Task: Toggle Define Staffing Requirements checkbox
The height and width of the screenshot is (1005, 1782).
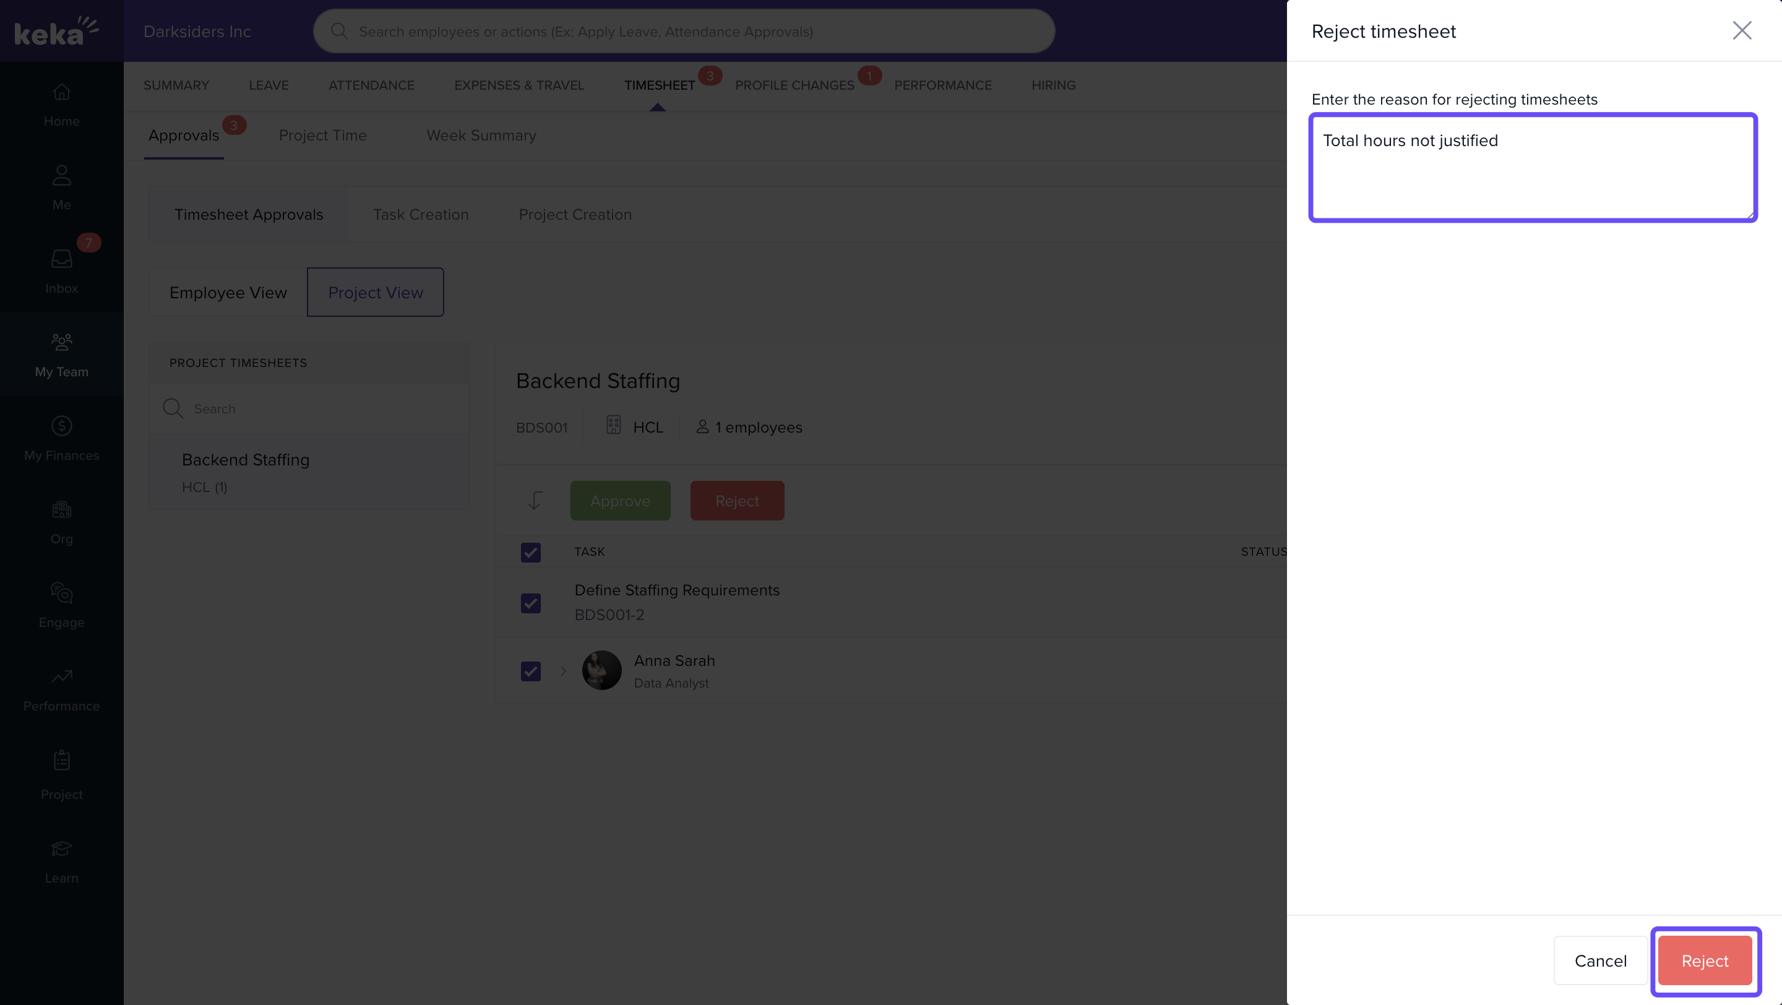Action: coord(531,603)
